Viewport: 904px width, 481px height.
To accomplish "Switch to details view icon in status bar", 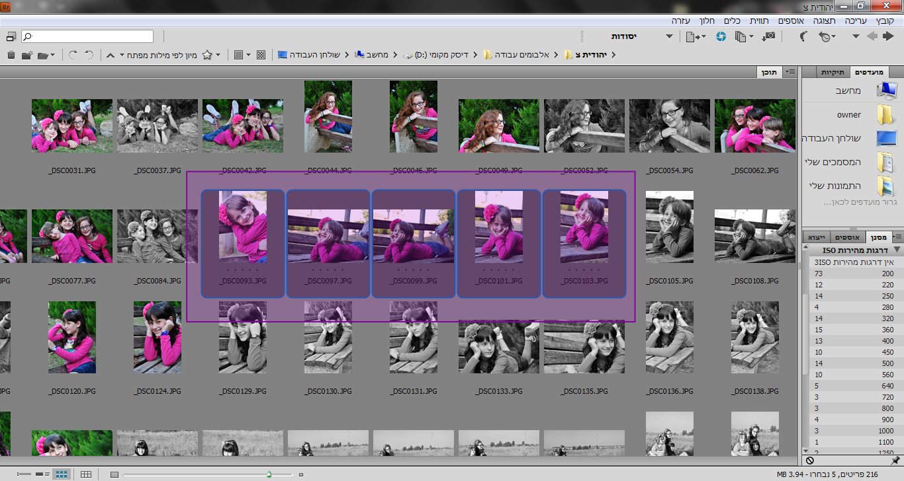I will point(43,474).
